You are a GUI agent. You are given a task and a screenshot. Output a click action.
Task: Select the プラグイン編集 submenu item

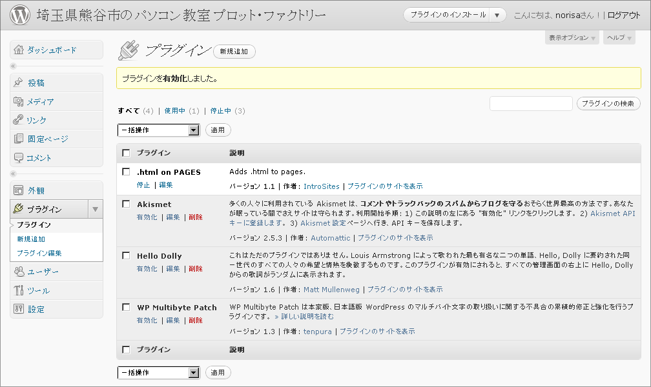tap(39, 253)
